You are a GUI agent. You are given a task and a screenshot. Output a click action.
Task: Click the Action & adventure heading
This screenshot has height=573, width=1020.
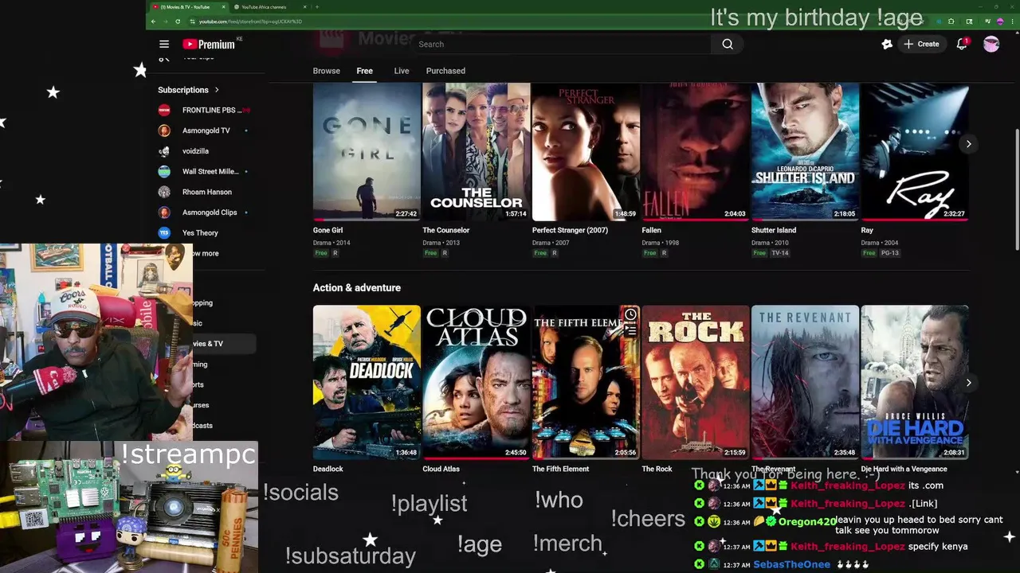click(356, 287)
